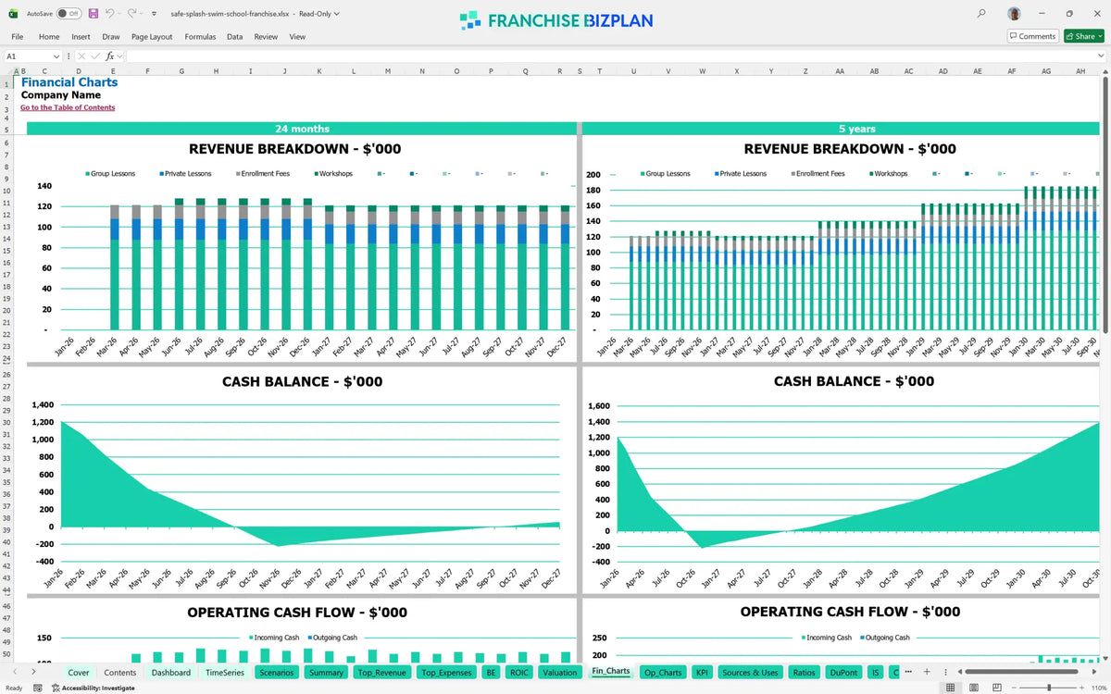Image resolution: width=1111 pixels, height=694 pixels.
Task: Switch to the Formulas ribbon tab
Action: click(x=200, y=37)
